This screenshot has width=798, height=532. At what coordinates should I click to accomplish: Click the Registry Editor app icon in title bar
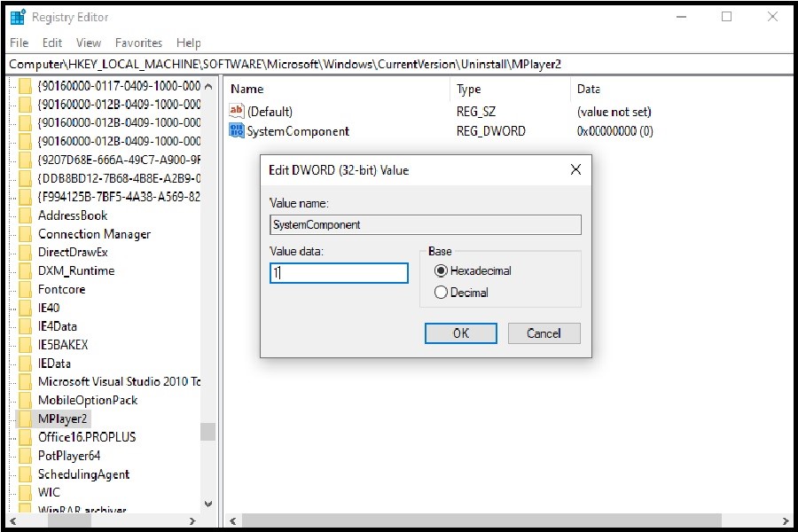coord(18,17)
